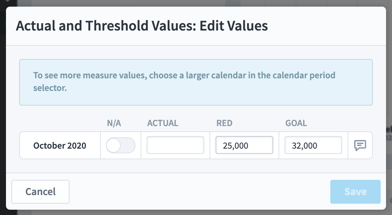Click the "Edit Values" part of the heading
Image resolution: width=392 pixels, height=215 pixels.
[233, 26]
